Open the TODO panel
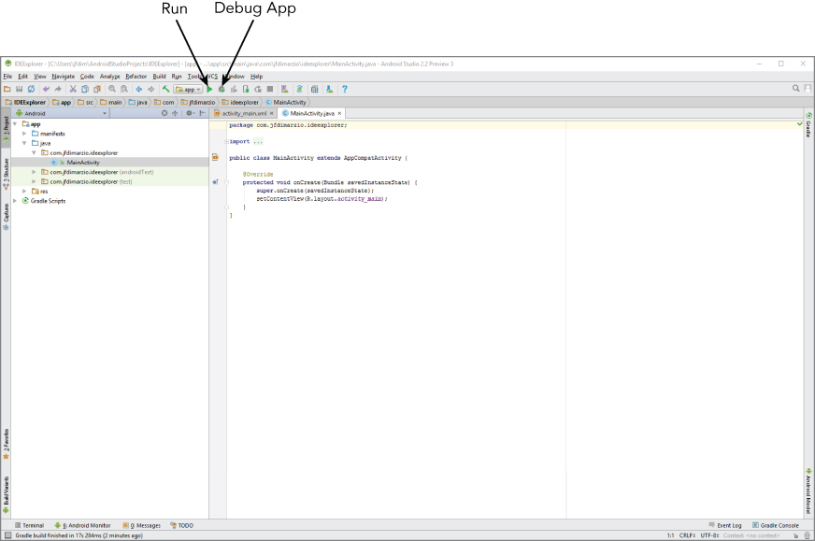This screenshot has width=815, height=541. [185, 525]
